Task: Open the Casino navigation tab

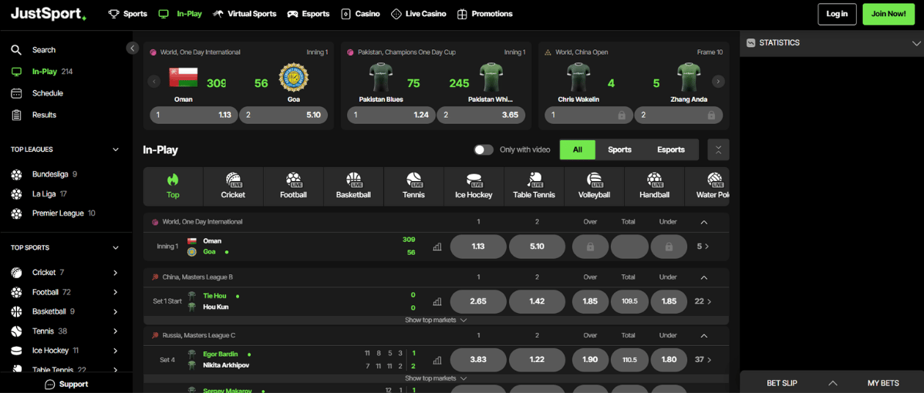Action: point(360,14)
